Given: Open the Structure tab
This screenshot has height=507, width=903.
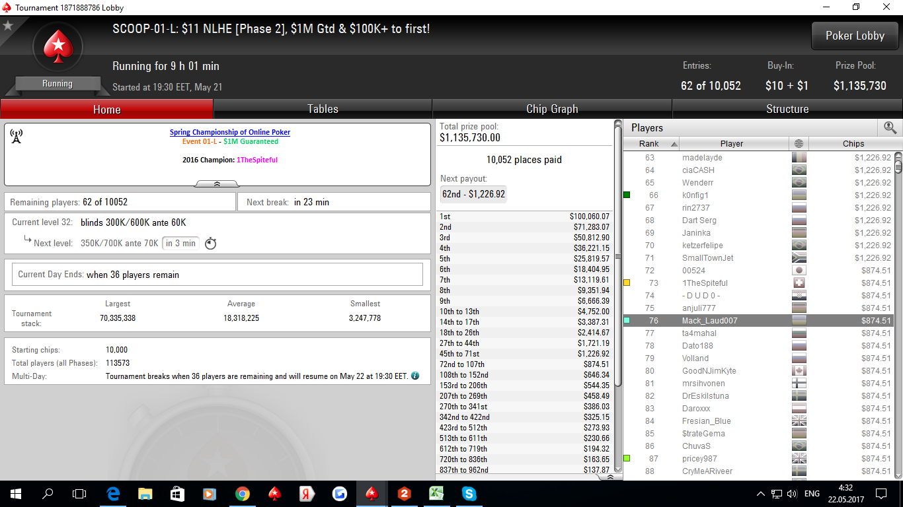Looking at the screenshot, I should (x=787, y=109).
